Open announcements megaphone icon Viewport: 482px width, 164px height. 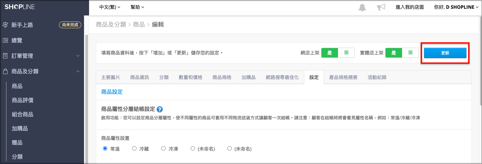[x=381, y=7]
